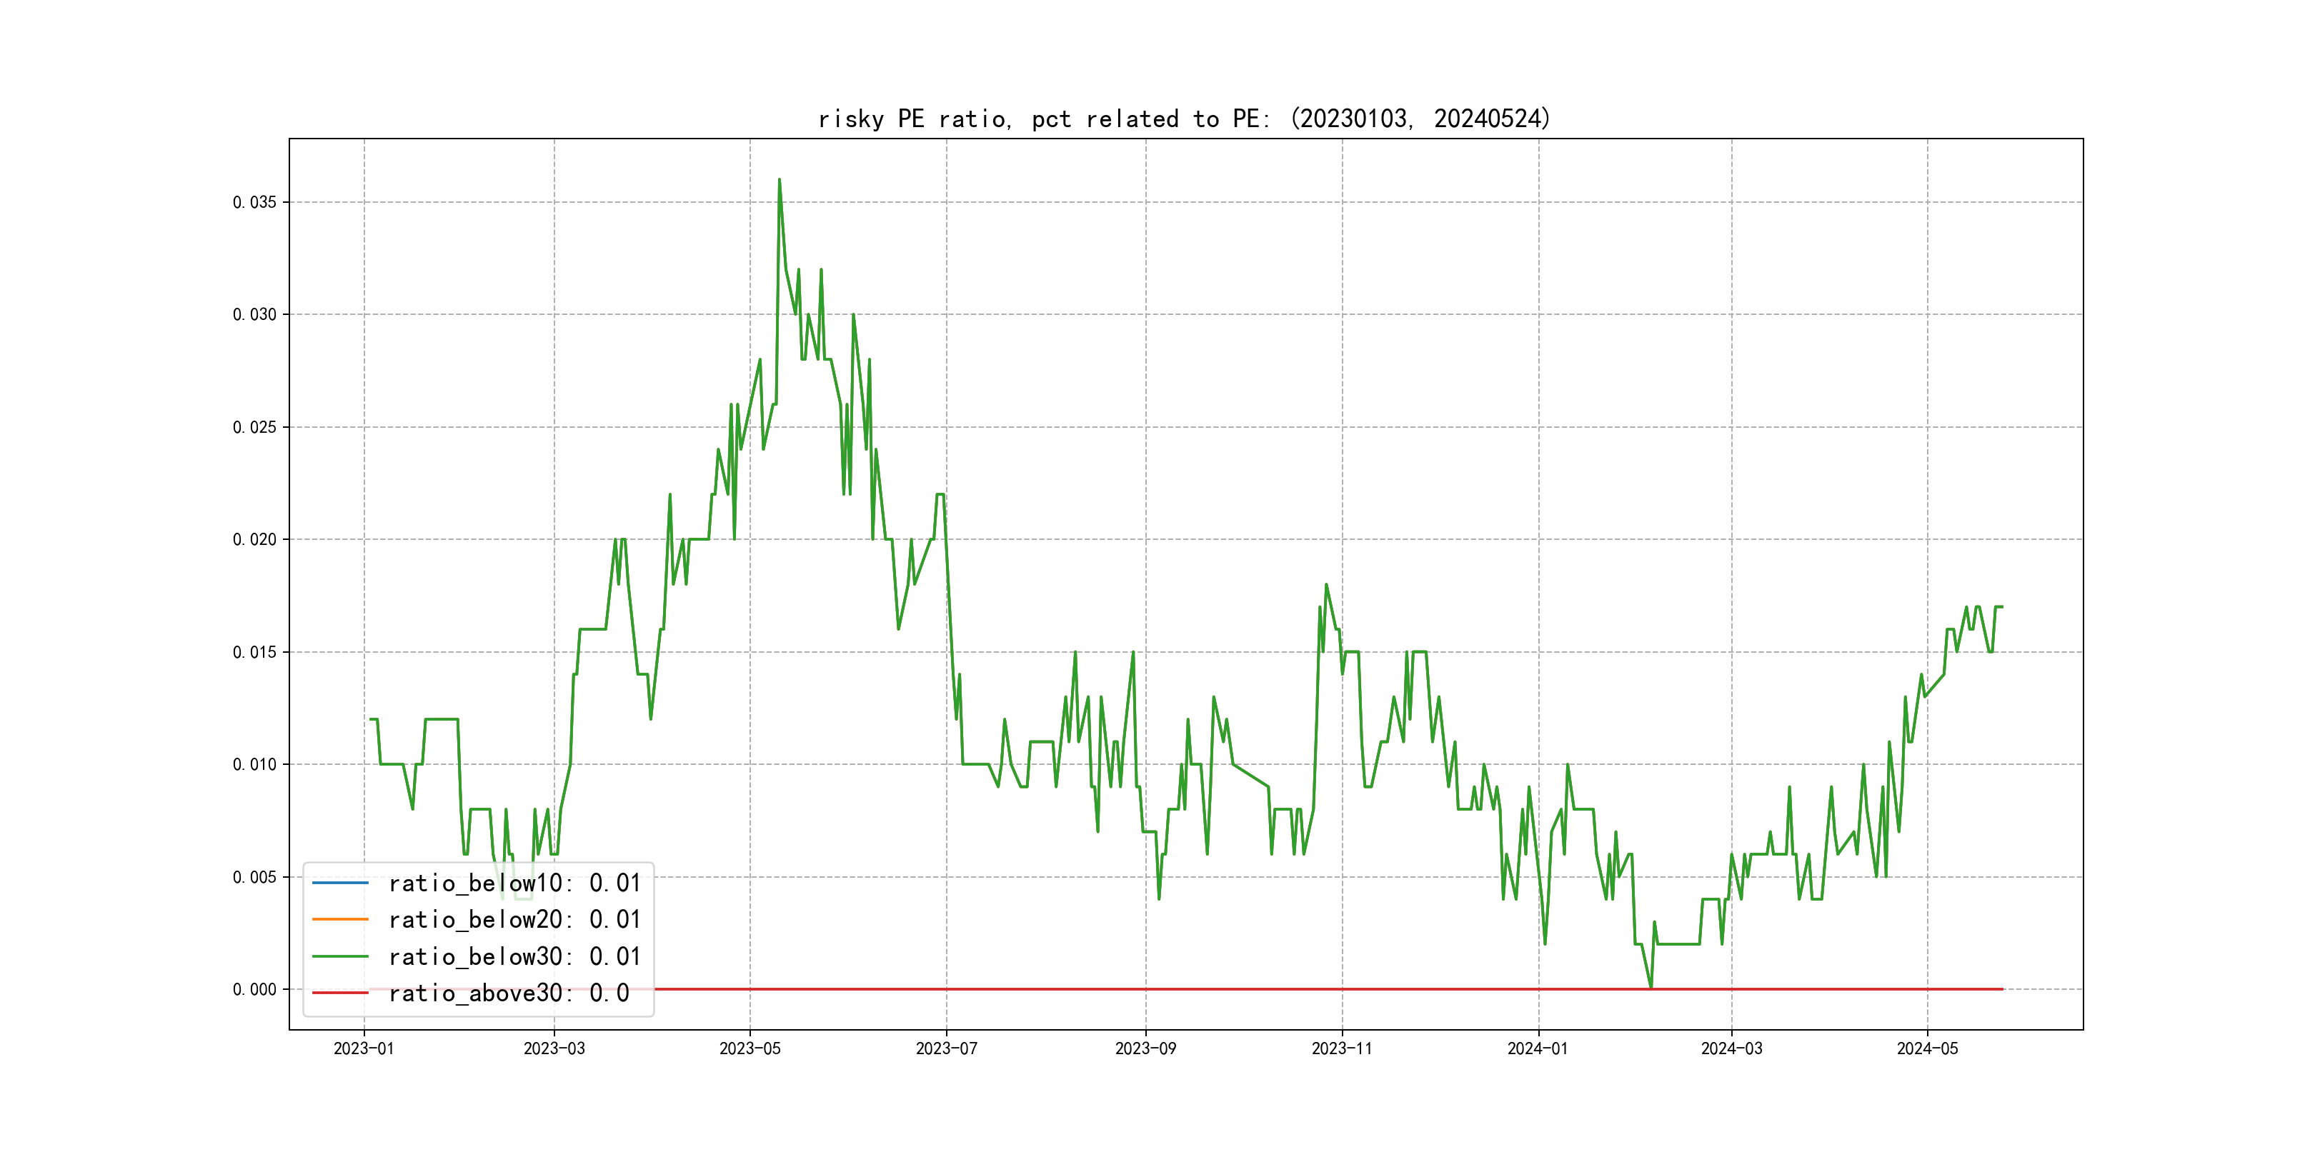Screen dimensions: 2315x1157
Task: Click the 2024-01 x-axis tick label
Action: (1538, 1049)
